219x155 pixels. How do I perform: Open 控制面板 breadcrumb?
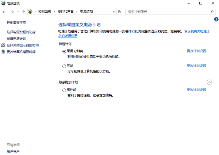[45, 12]
